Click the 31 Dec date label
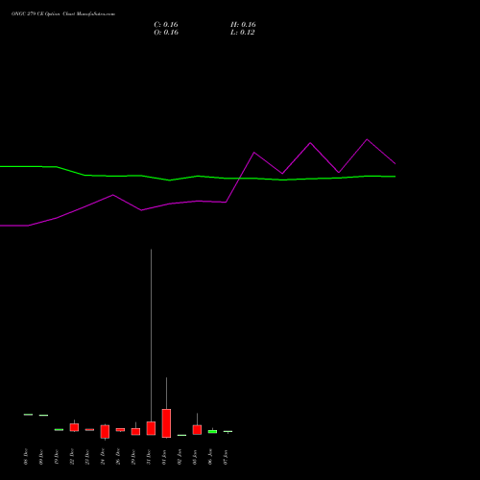The image size is (480, 480). 149,457
